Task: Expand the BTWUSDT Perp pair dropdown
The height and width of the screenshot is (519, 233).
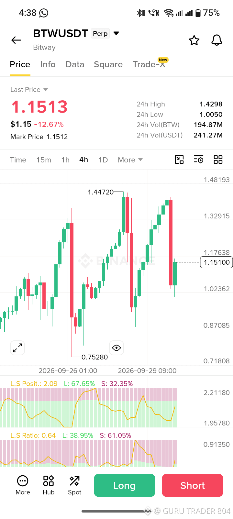Action: tap(116, 33)
